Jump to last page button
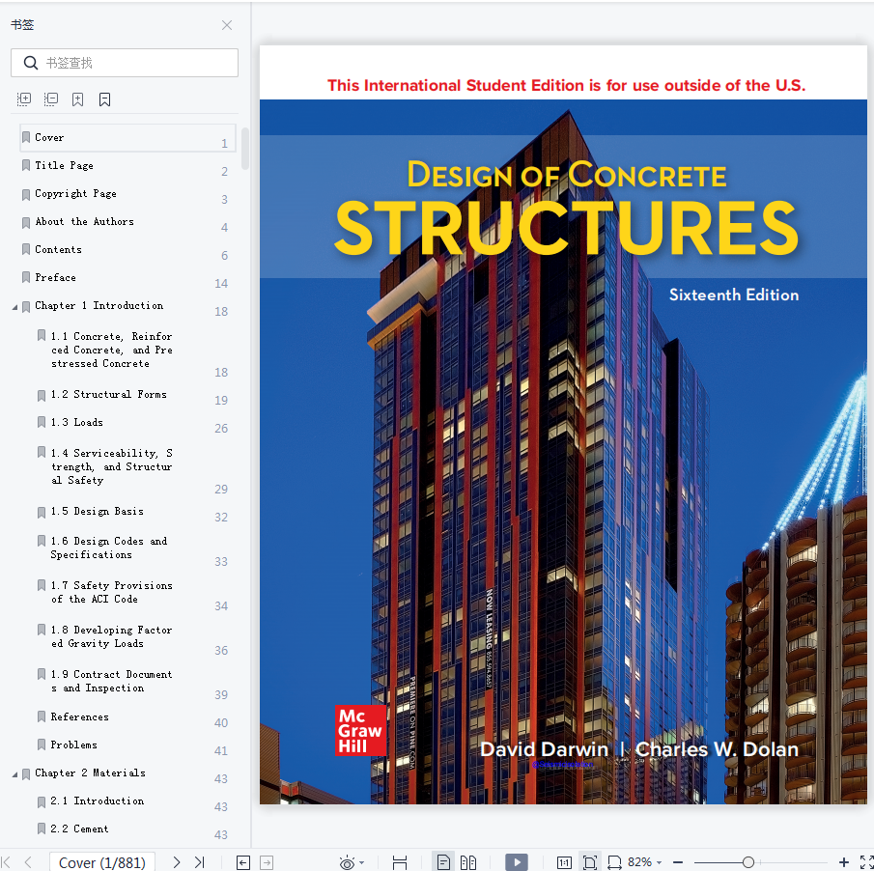 click(199, 861)
